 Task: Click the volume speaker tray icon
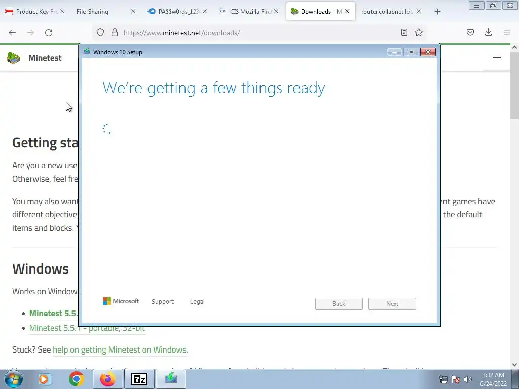[468, 379]
